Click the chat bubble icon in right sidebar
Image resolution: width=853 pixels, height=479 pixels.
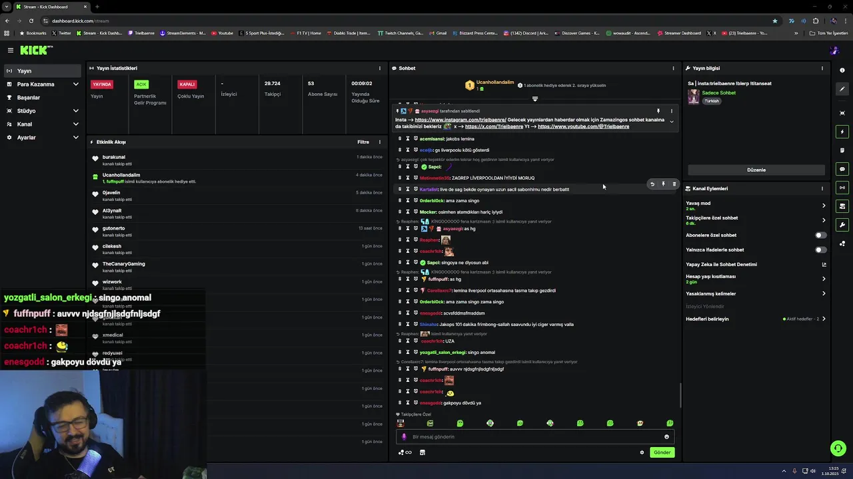pyautogui.click(x=842, y=169)
